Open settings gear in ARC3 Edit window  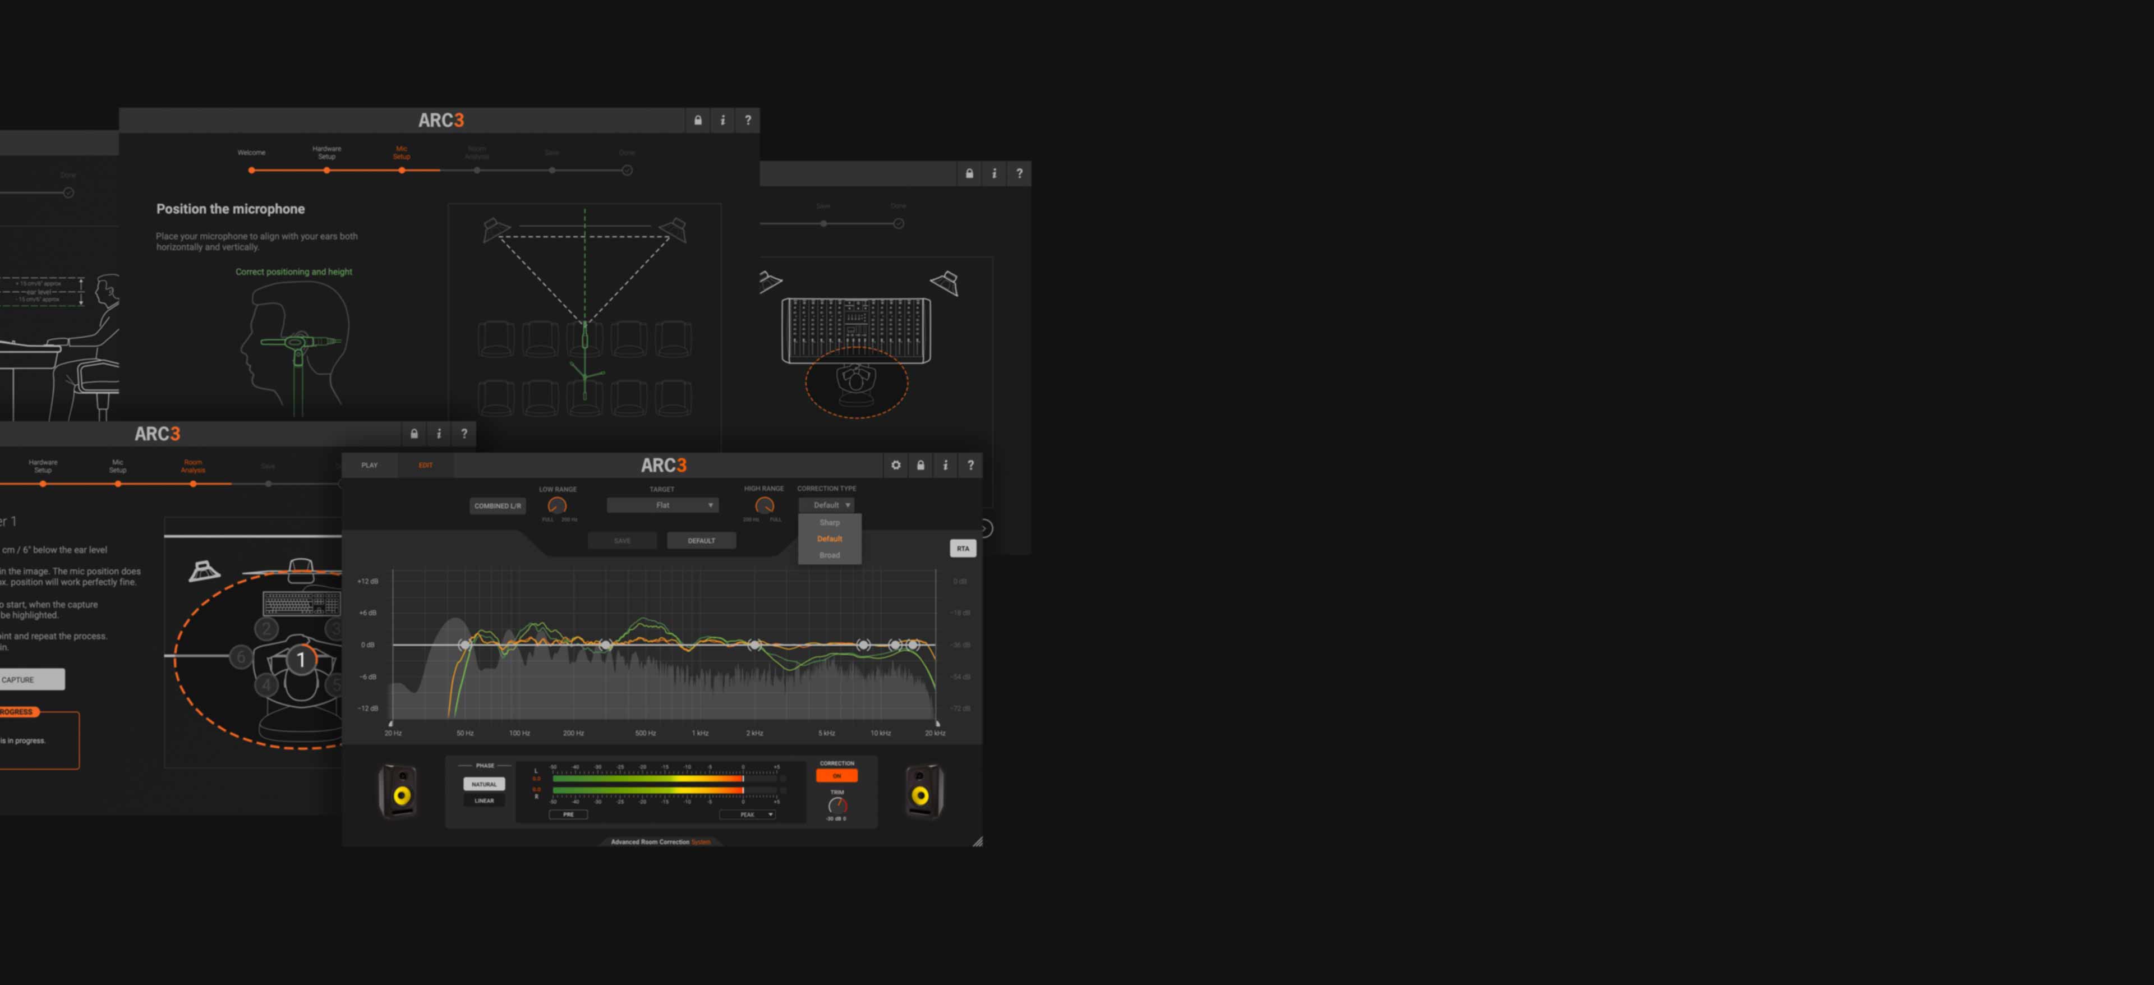tap(896, 465)
